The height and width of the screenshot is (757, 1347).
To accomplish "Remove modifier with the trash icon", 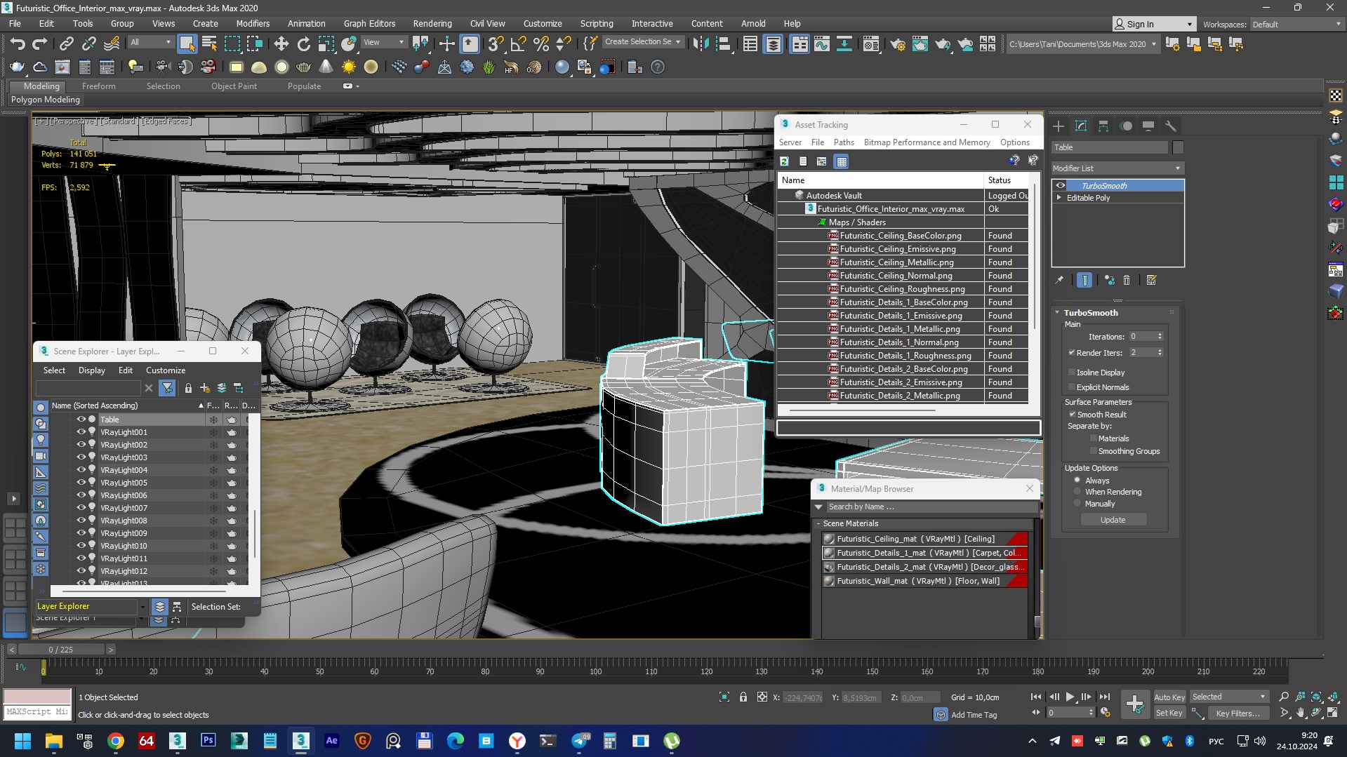I will [x=1127, y=280].
